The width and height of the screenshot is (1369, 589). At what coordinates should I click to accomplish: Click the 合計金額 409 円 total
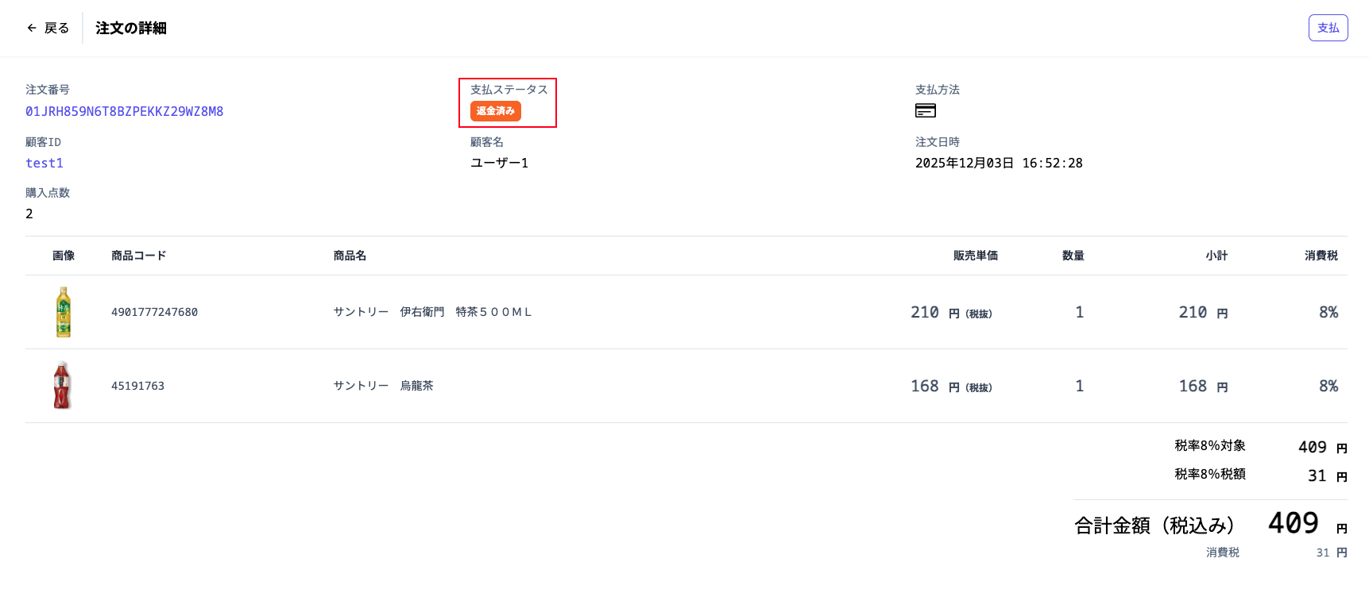1211,524
